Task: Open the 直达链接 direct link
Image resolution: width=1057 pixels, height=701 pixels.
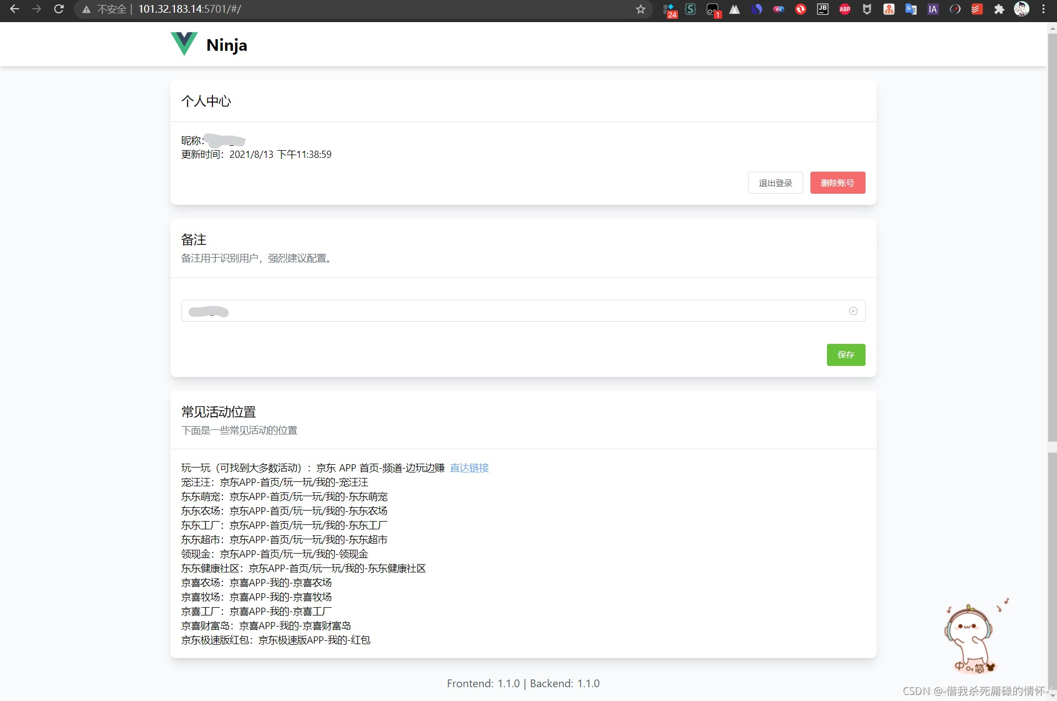Action: 469,468
